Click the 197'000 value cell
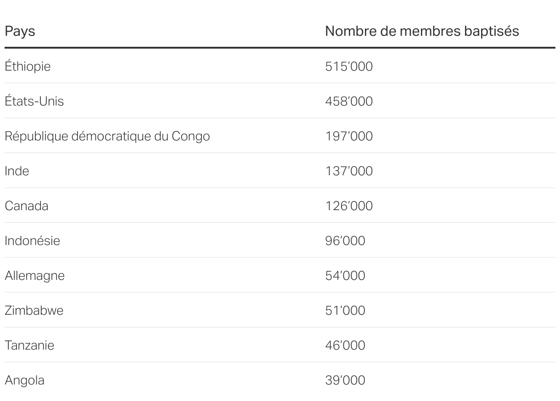 click(x=349, y=136)
